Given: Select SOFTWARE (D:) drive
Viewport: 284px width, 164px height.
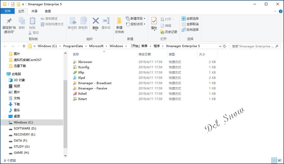Looking at the screenshot, I should click(22, 128).
